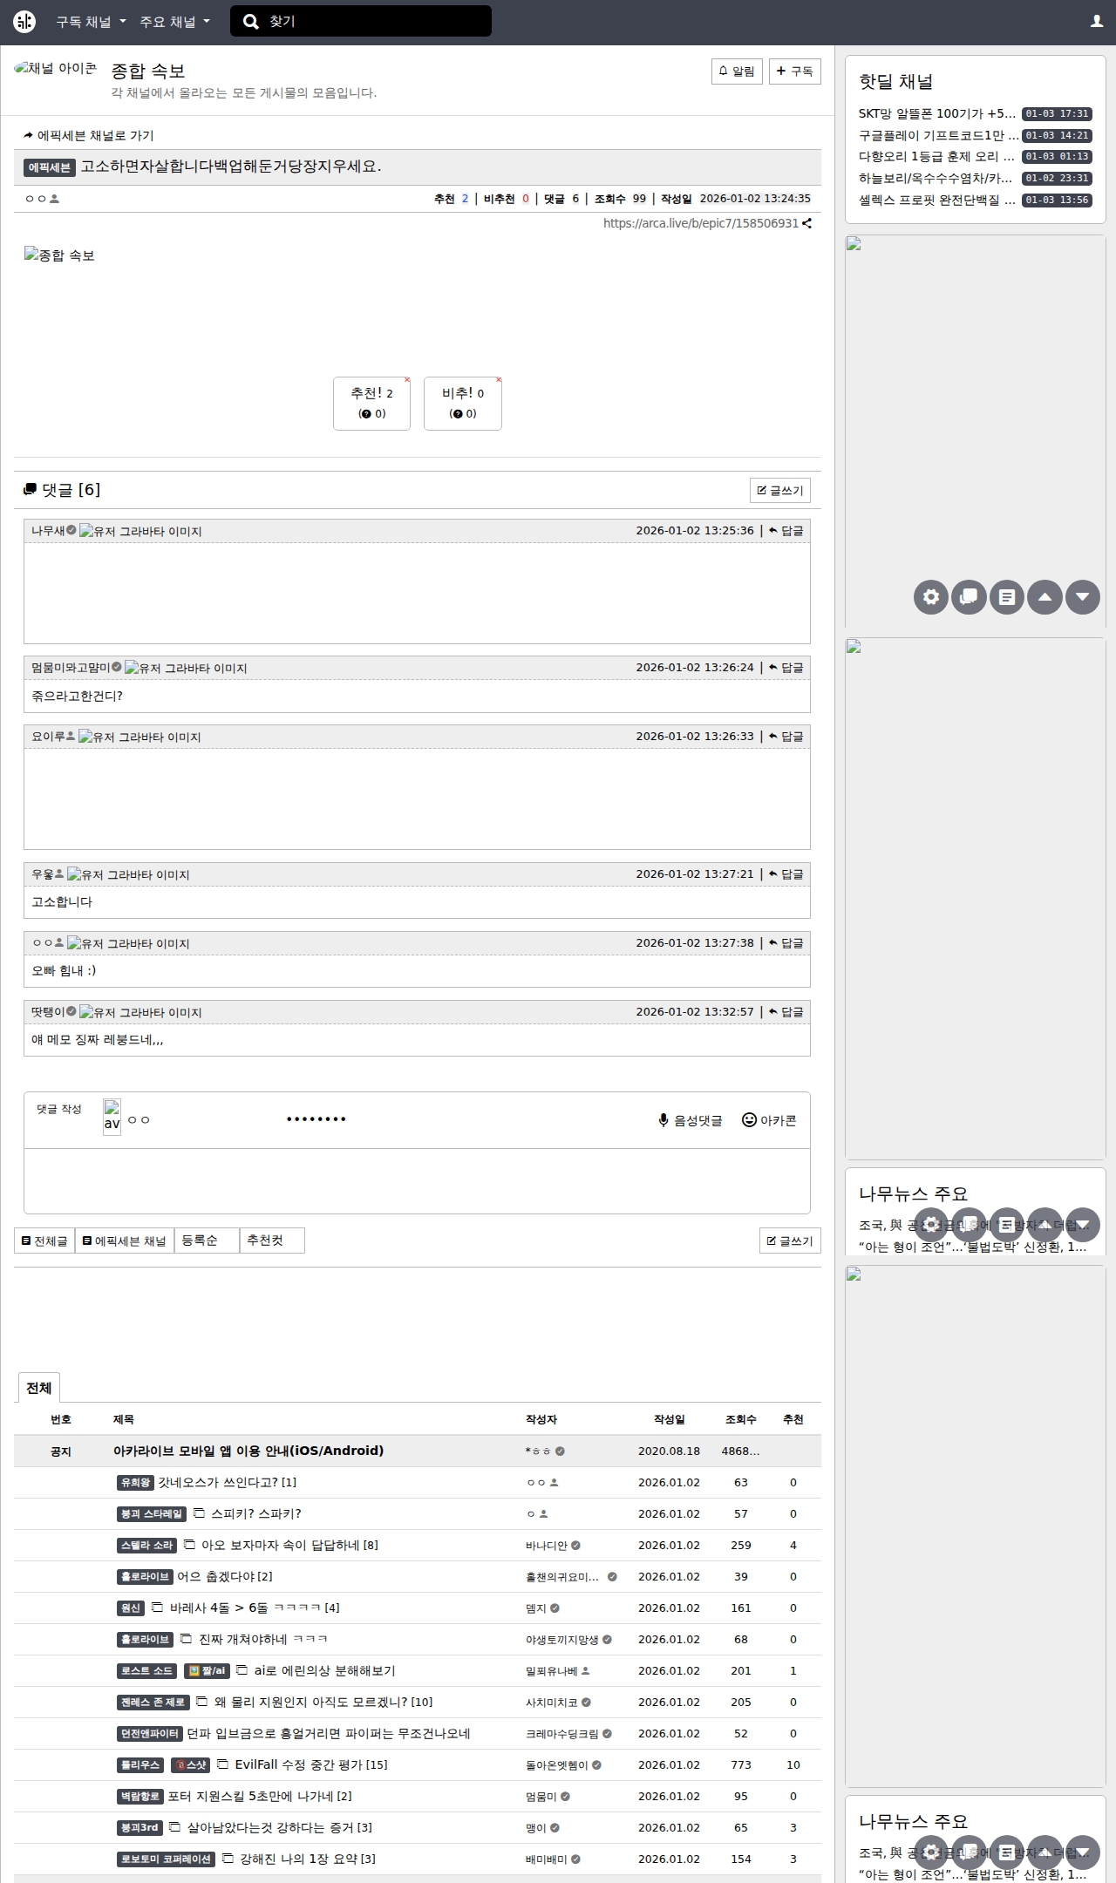Click the Arca Live logo icon

pos(24,22)
